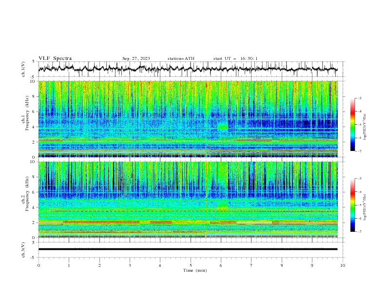
Task: Click the lower colorbar log(PSD) label
Action: tap(365, 207)
